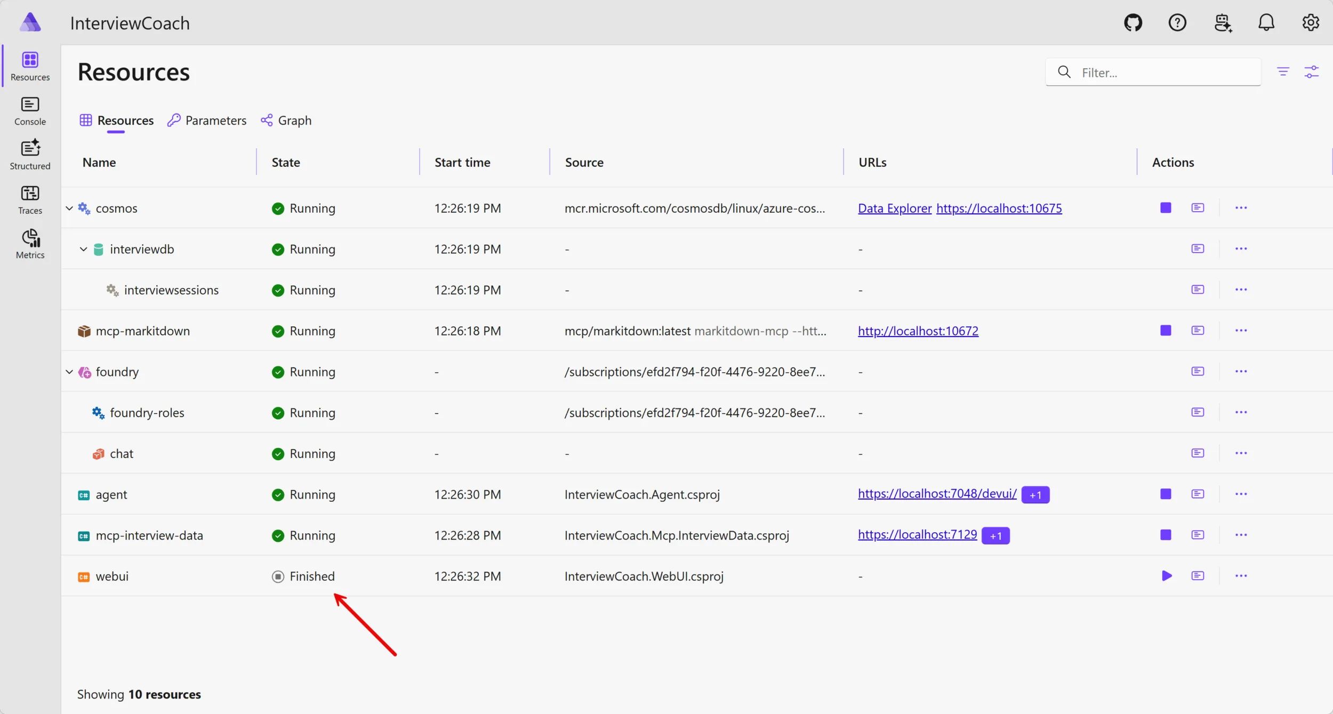View console logs for interviewsessions
Screen dimensions: 1333x714
coord(1198,290)
